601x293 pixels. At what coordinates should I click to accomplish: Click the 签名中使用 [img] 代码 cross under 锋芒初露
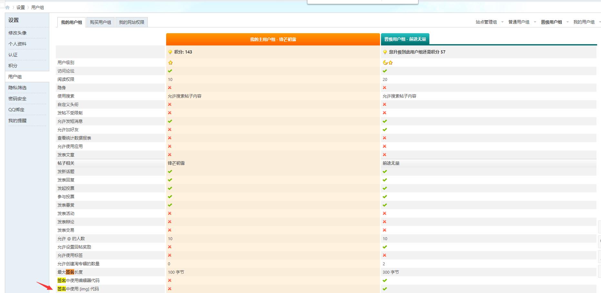pyautogui.click(x=170, y=289)
